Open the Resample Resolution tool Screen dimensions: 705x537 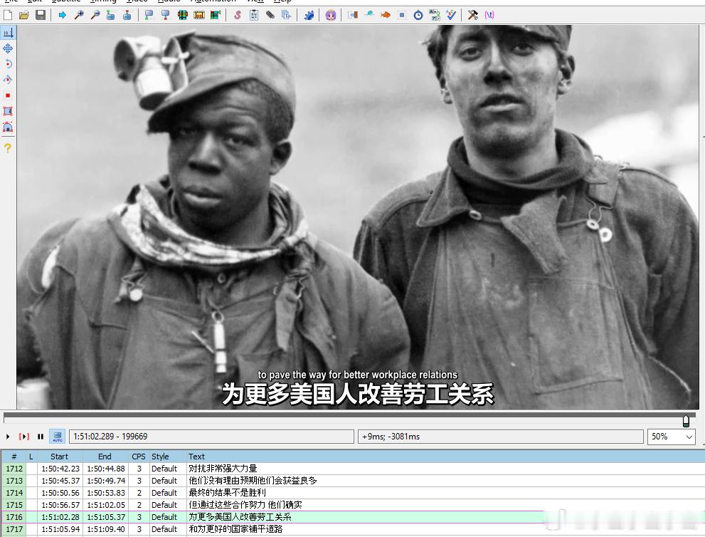point(402,15)
